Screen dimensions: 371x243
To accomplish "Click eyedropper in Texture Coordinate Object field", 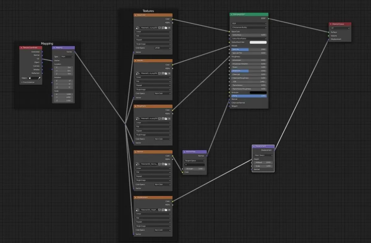I will click(x=39, y=78).
